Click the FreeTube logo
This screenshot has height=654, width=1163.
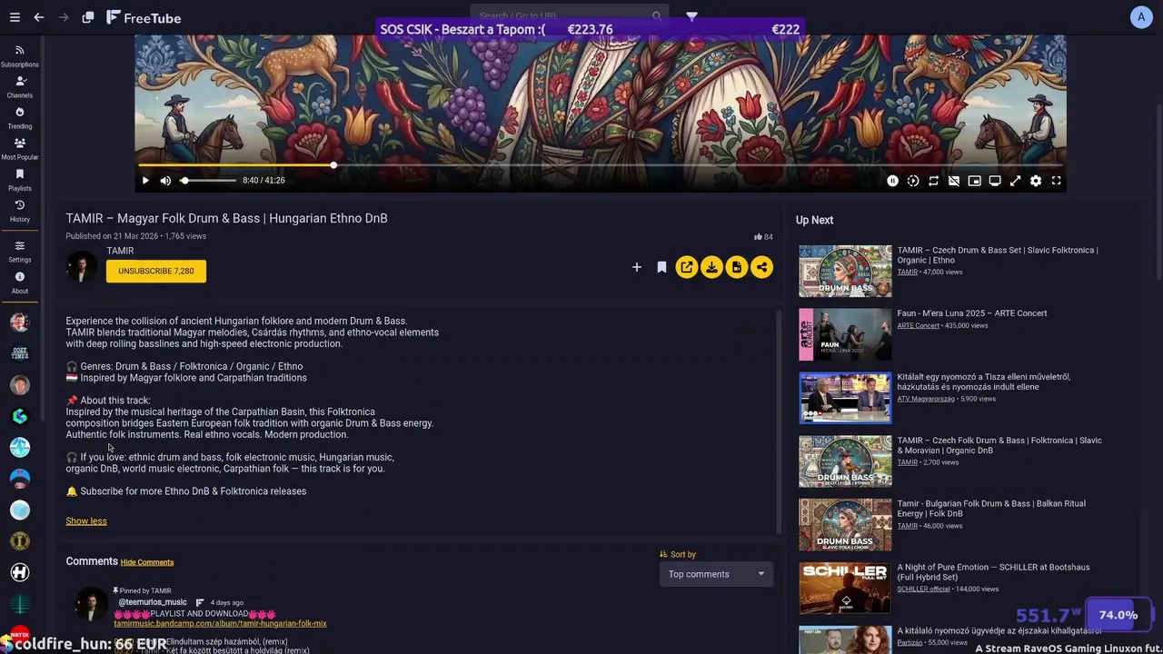144,17
